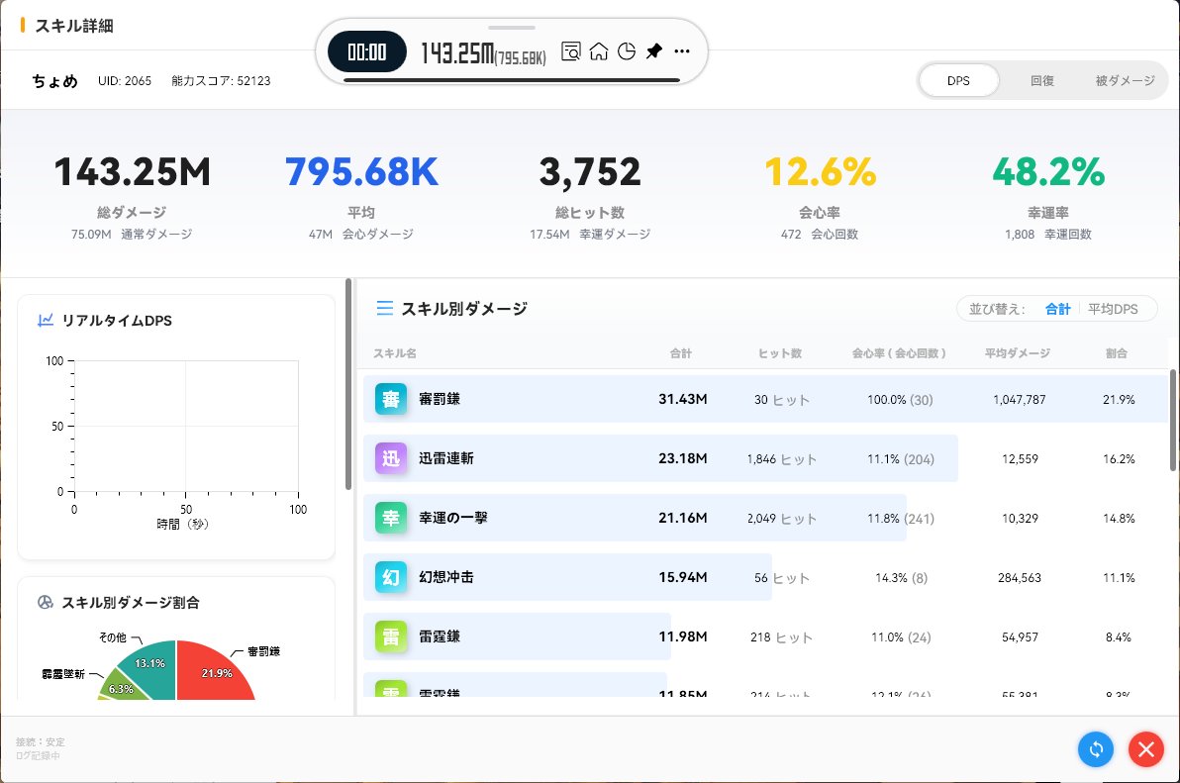This screenshot has height=783, width=1180.
Task: Click the skill table vertical scrollbar
Action: pyautogui.click(x=1172, y=421)
